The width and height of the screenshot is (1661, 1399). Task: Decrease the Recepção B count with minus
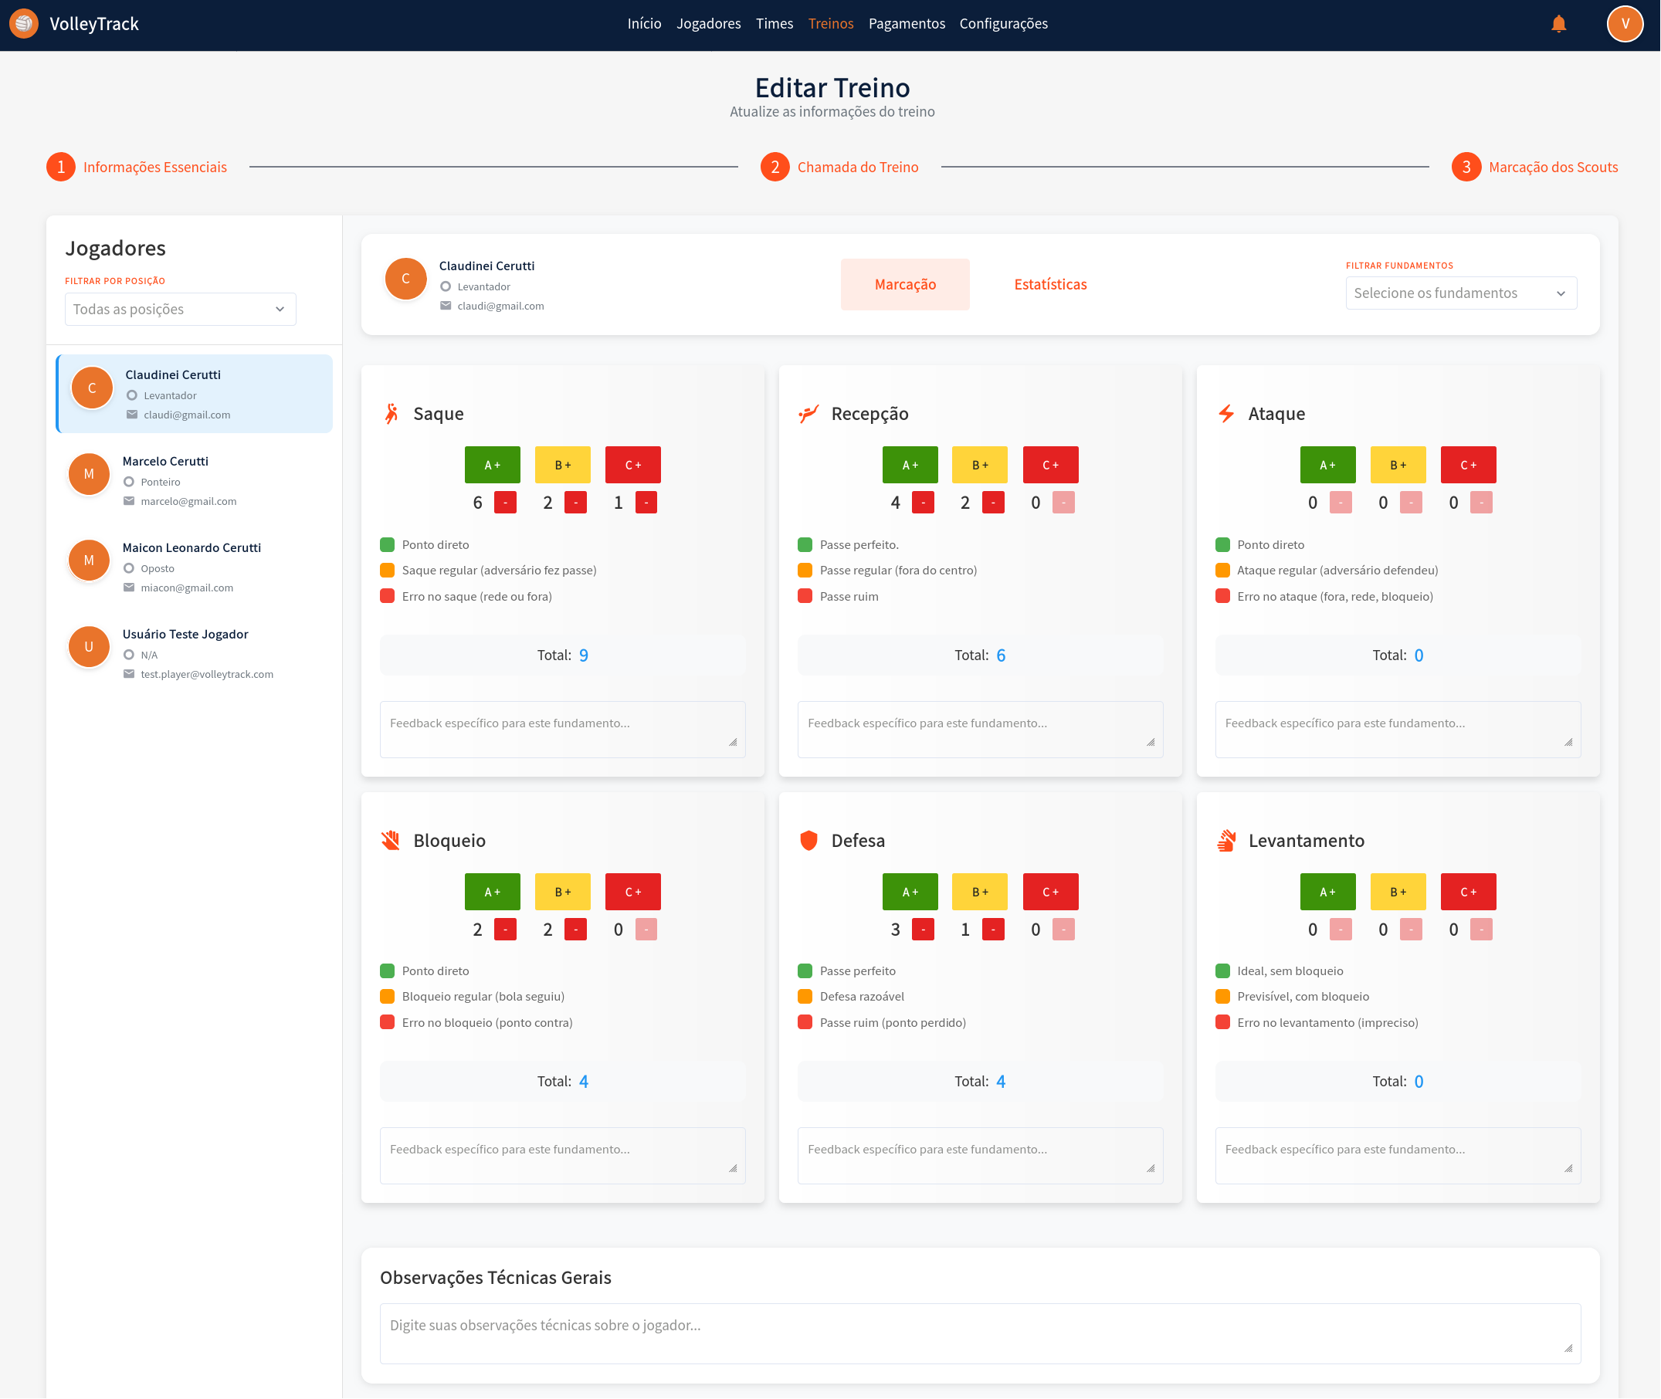pyautogui.click(x=992, y=502)
